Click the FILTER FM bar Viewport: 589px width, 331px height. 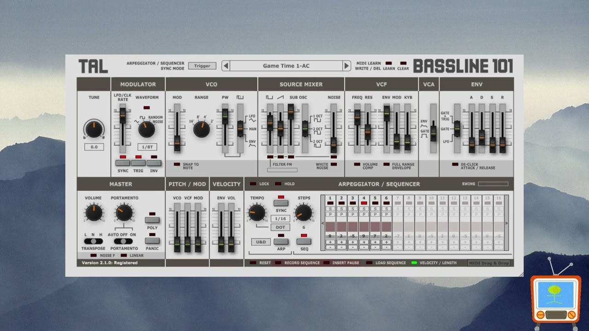click(x=282, y=170)
